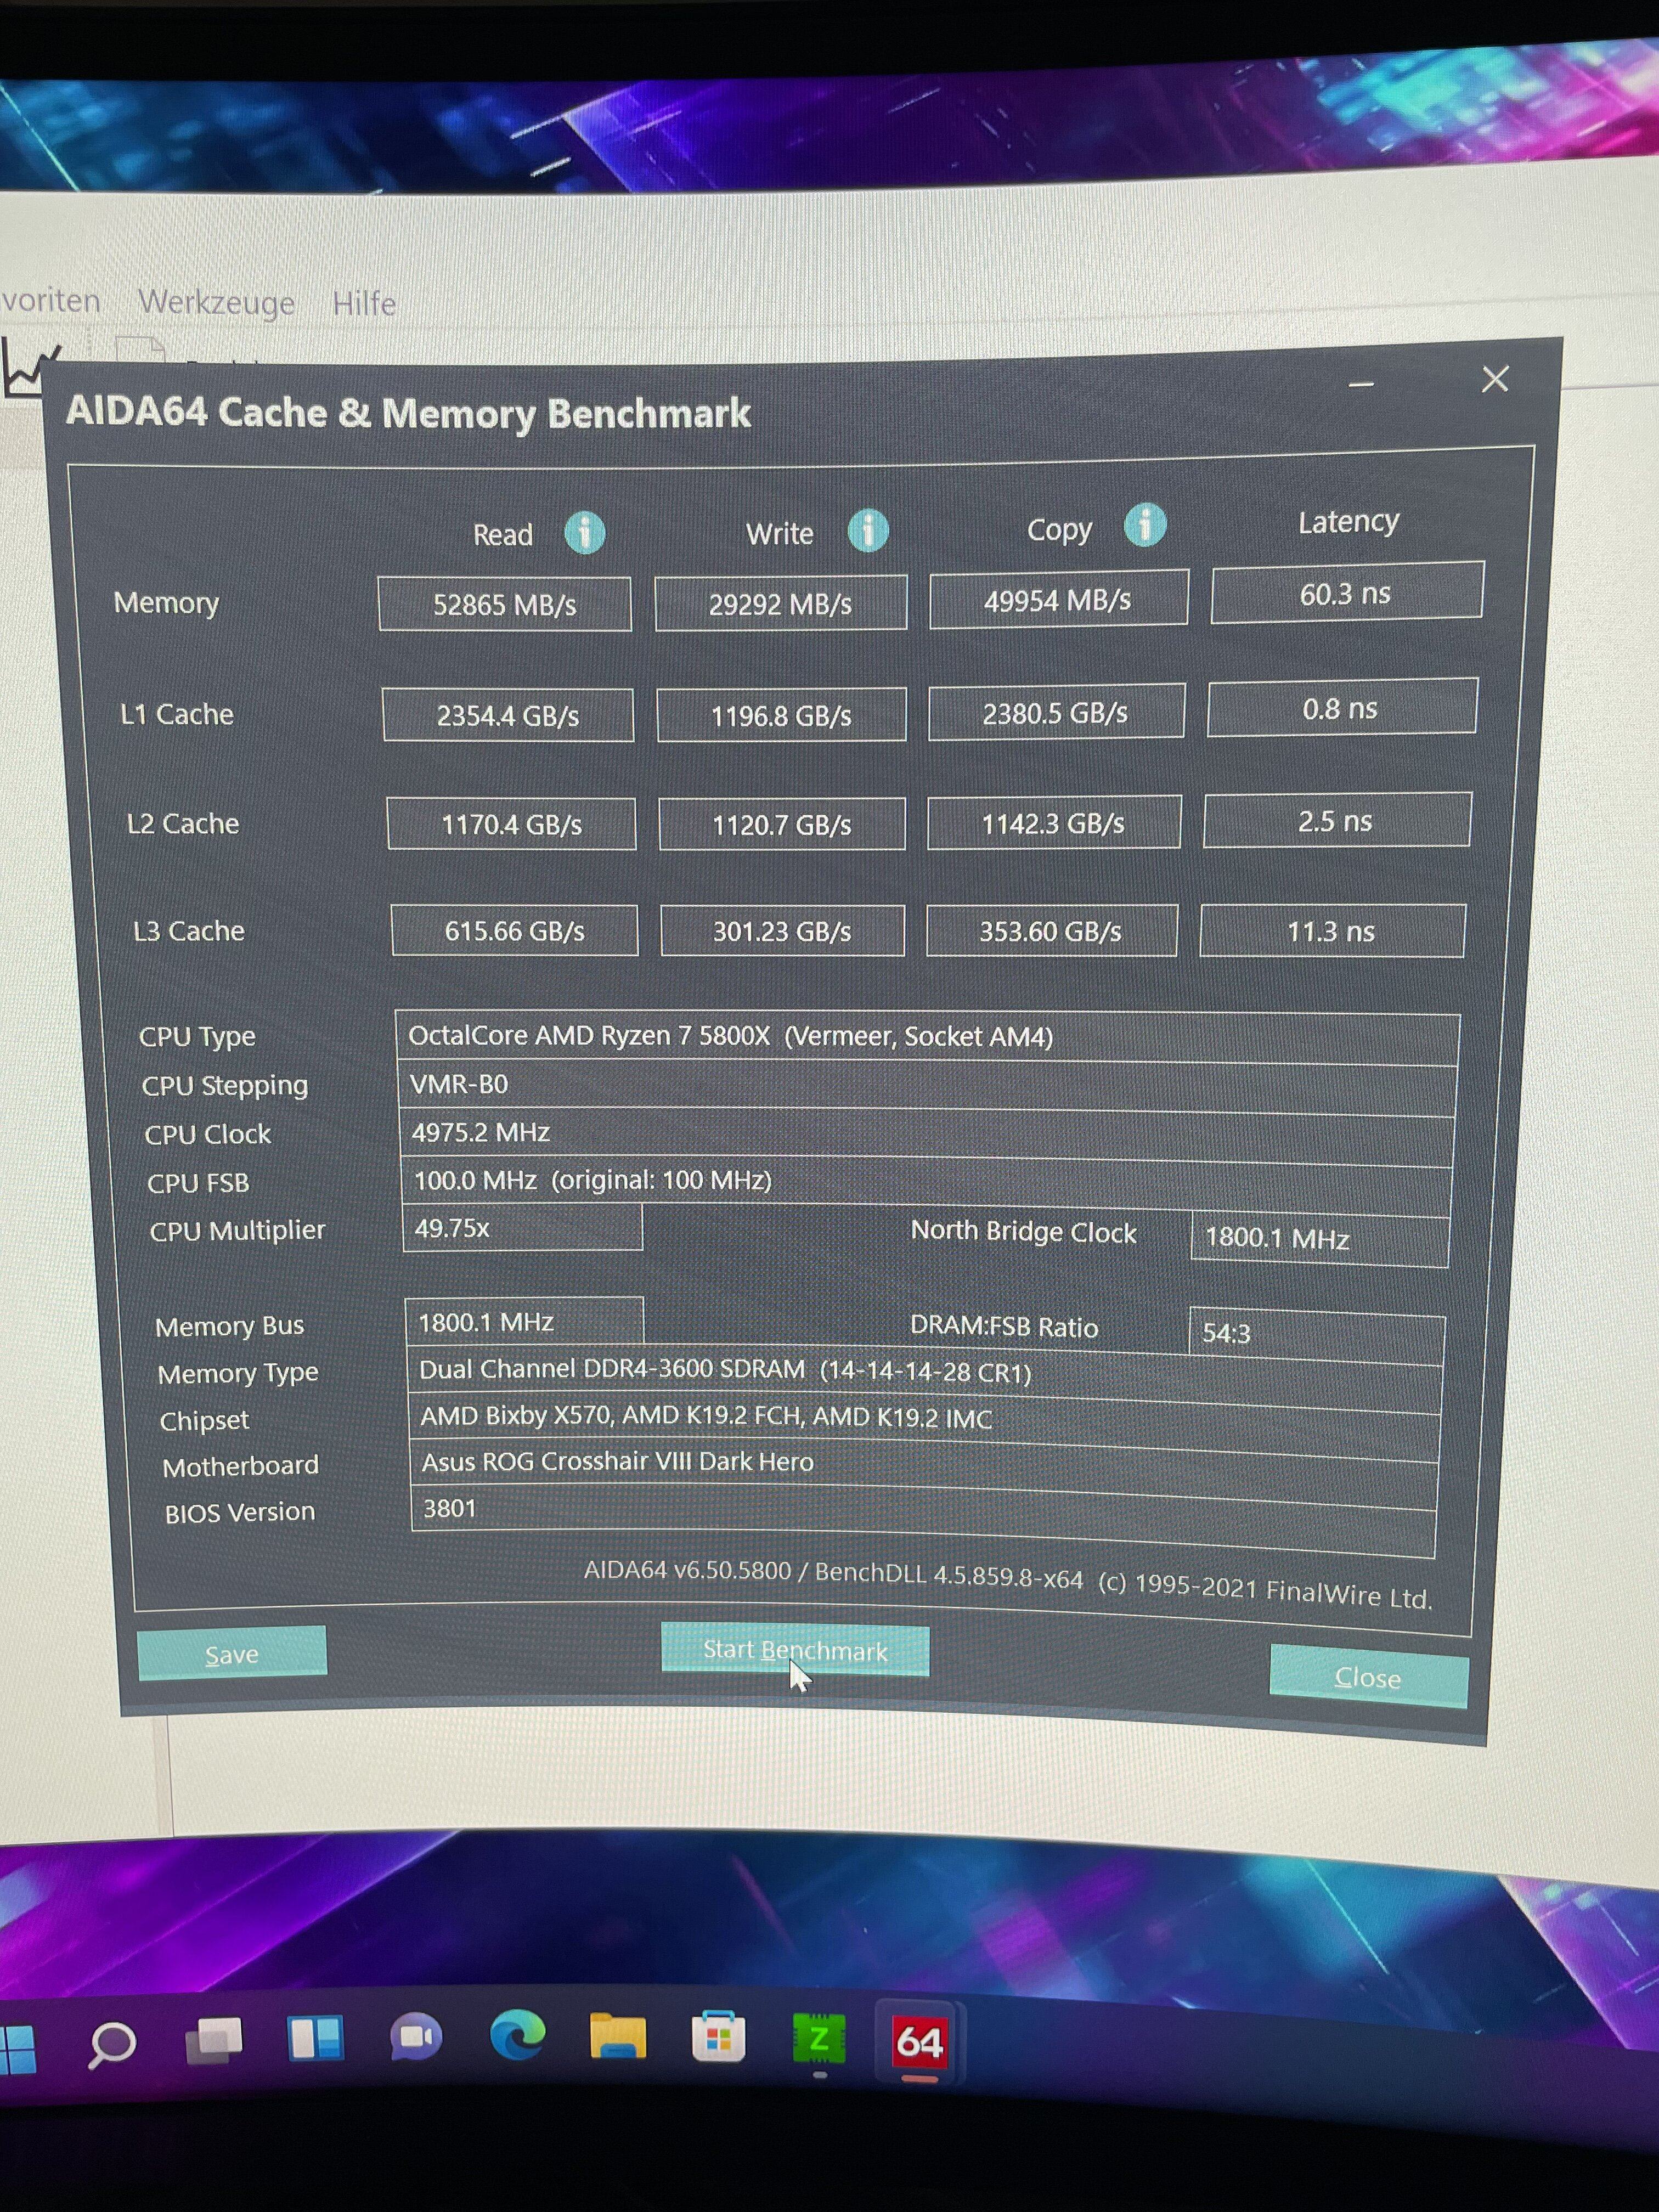This screenshot has height=2212, width=1659.
Task: Open the Werkzeuge menu
Action: coord(216,302)
